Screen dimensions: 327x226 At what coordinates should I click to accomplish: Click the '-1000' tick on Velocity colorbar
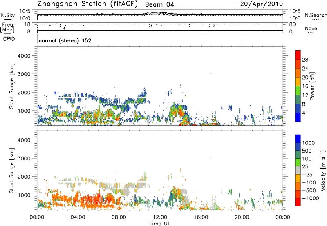point(310,198)
